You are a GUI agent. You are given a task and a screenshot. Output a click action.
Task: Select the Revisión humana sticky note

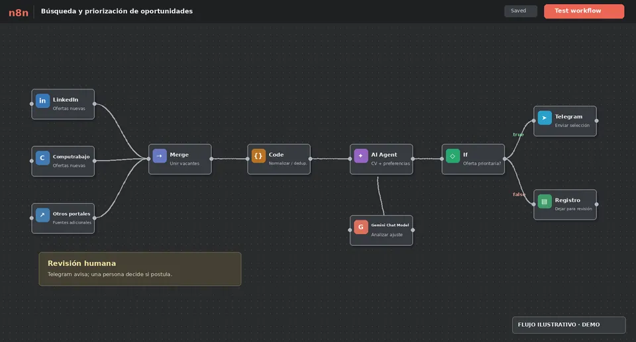coord(140,269)
